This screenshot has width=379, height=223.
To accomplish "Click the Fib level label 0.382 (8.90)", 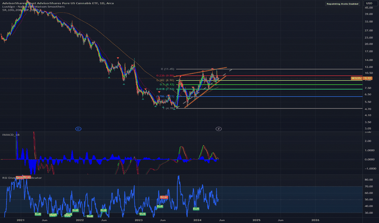I will tap(165, 80).
